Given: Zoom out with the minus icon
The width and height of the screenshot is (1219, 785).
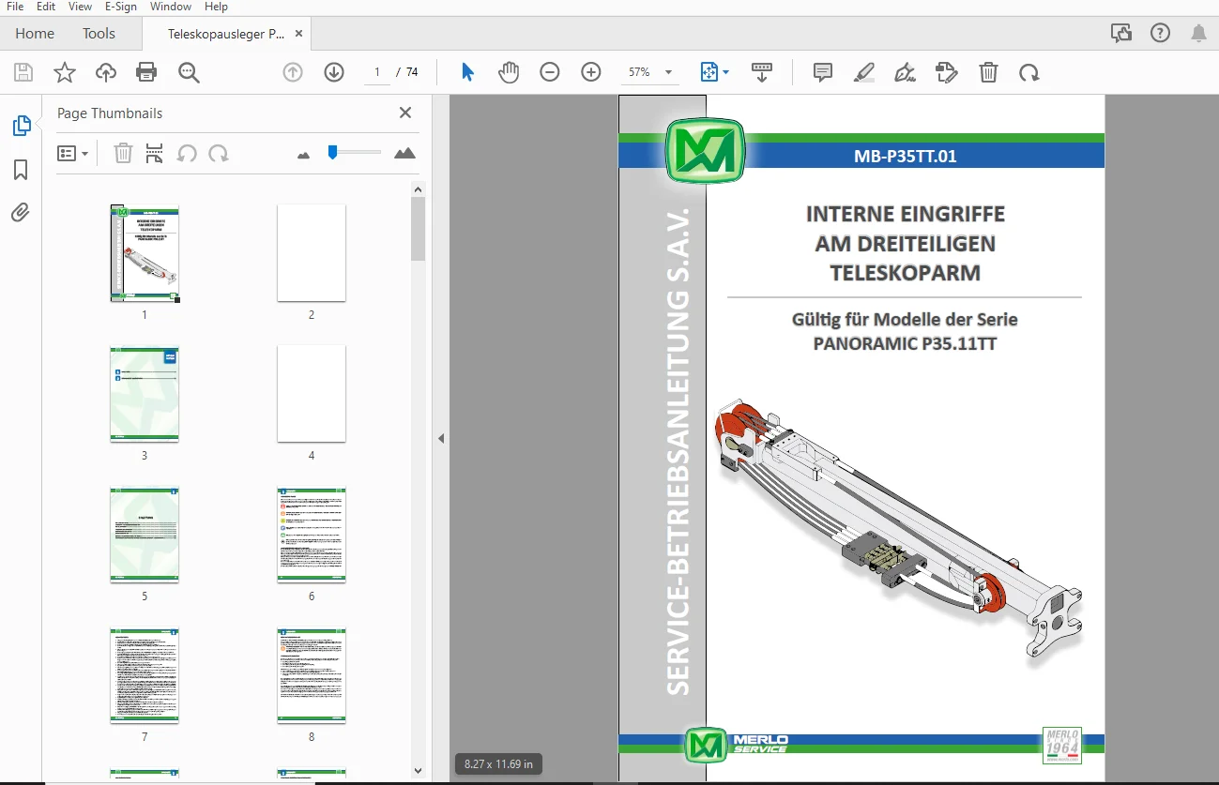Looking at the screenshot, I should point(550,72).
